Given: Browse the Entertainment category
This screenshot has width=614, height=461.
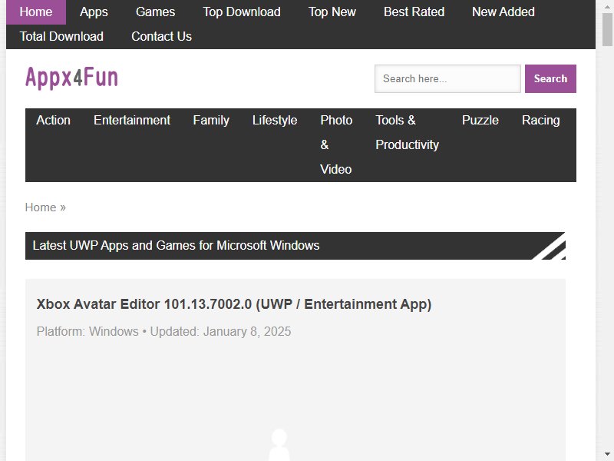Looking at the screenshot, I should point(132,121).
